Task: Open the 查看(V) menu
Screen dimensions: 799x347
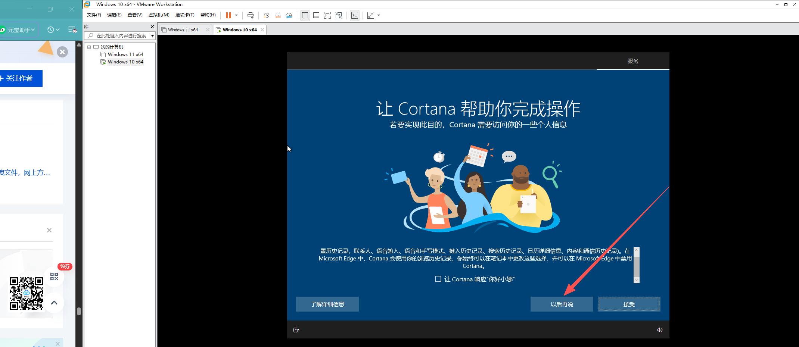Action: tap(135, 15)
